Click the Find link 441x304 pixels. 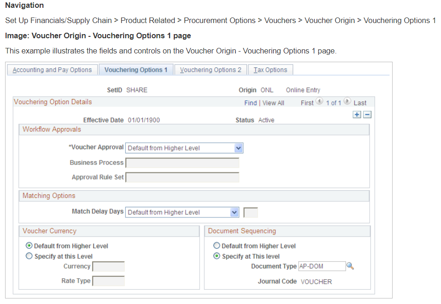click(250, 103)
